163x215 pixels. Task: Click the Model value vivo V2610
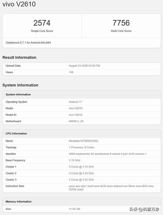76,108
